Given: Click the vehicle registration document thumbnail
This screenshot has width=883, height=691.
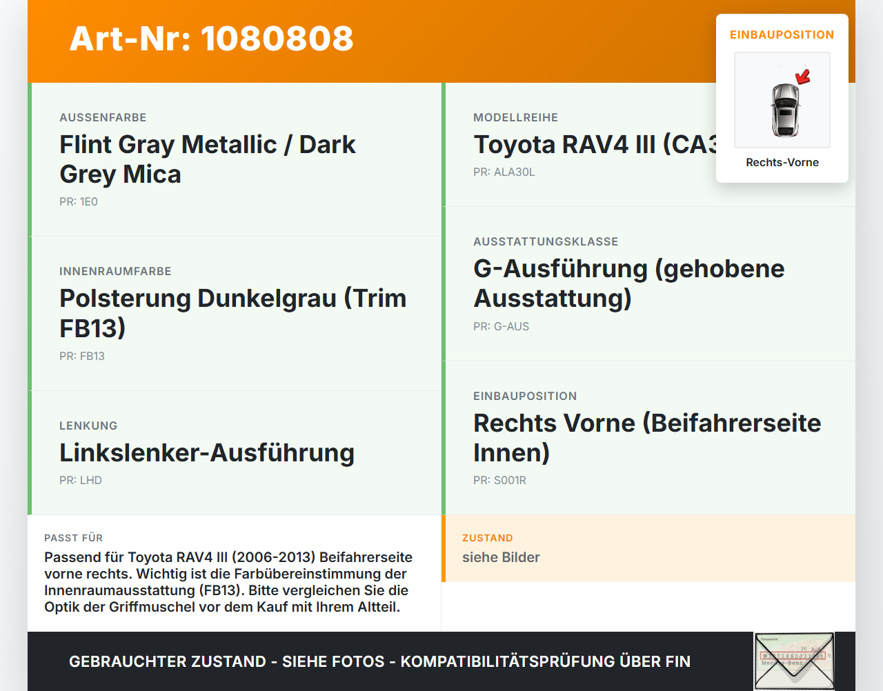Looking at the screenshot, I should point(794,661).
